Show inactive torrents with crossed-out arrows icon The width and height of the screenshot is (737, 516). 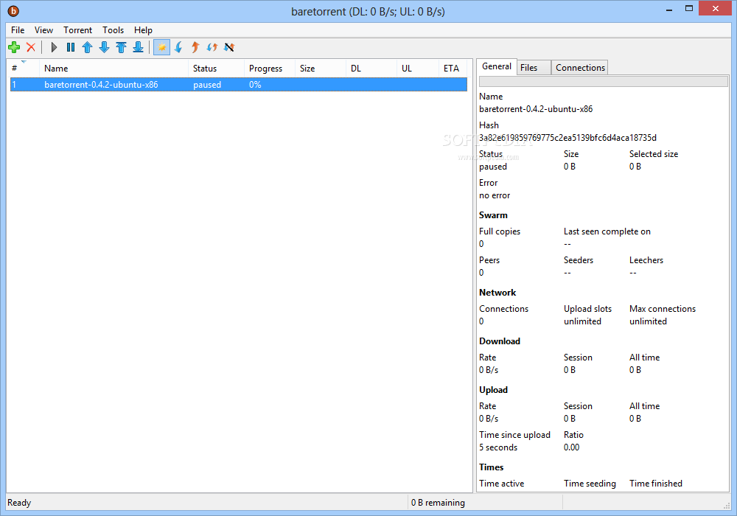coord(229,47)
